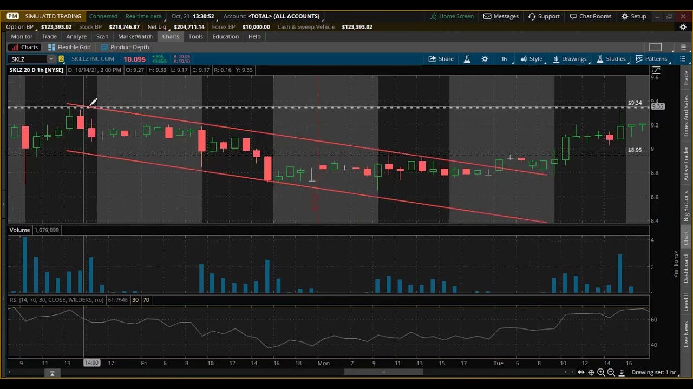Screen dimensions: 693x389
Task: Zoom in on the chart
Action: [601, 372]
